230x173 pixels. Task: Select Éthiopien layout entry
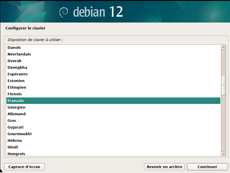(113, 88)
